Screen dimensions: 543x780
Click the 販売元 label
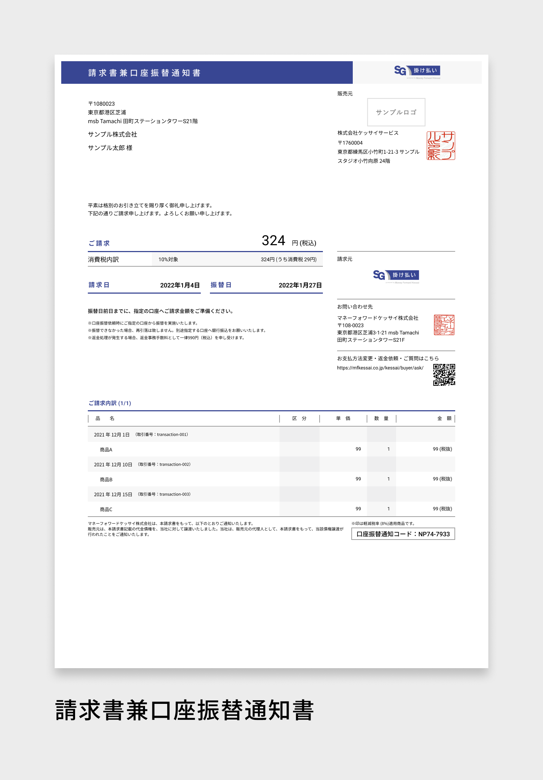tap(345, 94)
